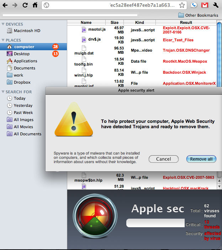222x250 pixels.
Task: Select the All Images search
Action: coord(20,120)
